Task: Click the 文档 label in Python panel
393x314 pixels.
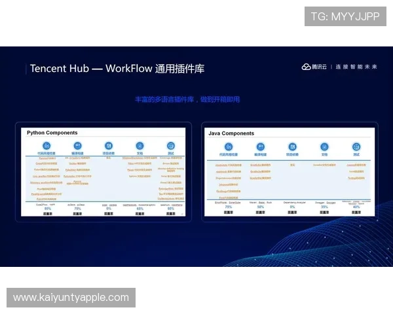Action: point(140,153)
